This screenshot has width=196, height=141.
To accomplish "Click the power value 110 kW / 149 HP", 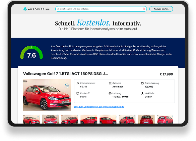I will coord(121,97).
